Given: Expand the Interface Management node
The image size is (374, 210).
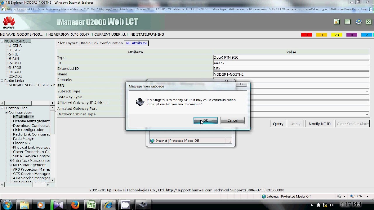Looking at the screenshot, I should [x=11, y=160].
